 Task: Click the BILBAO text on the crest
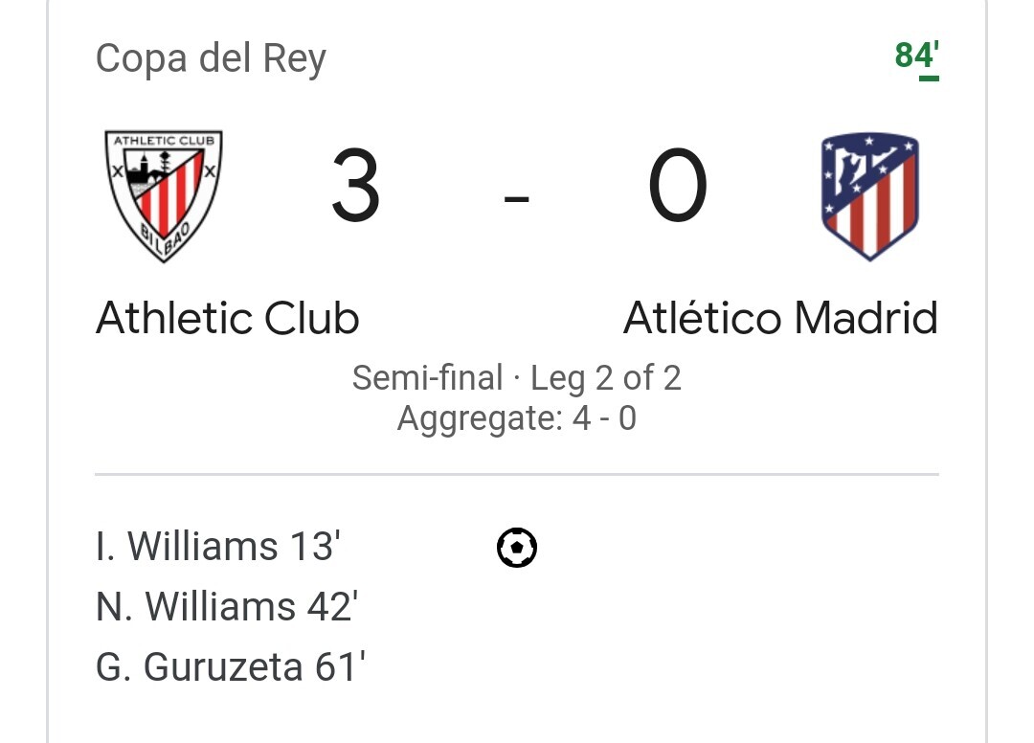167,238
